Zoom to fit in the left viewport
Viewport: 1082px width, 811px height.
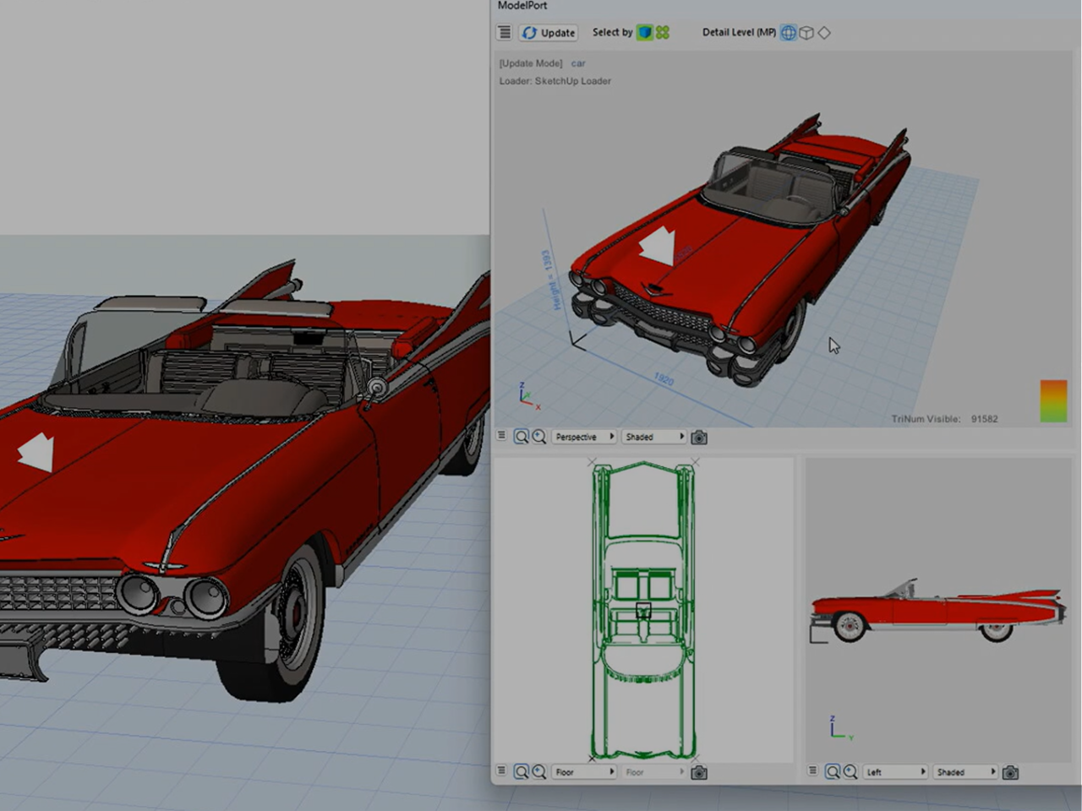[x=833, y=772]
